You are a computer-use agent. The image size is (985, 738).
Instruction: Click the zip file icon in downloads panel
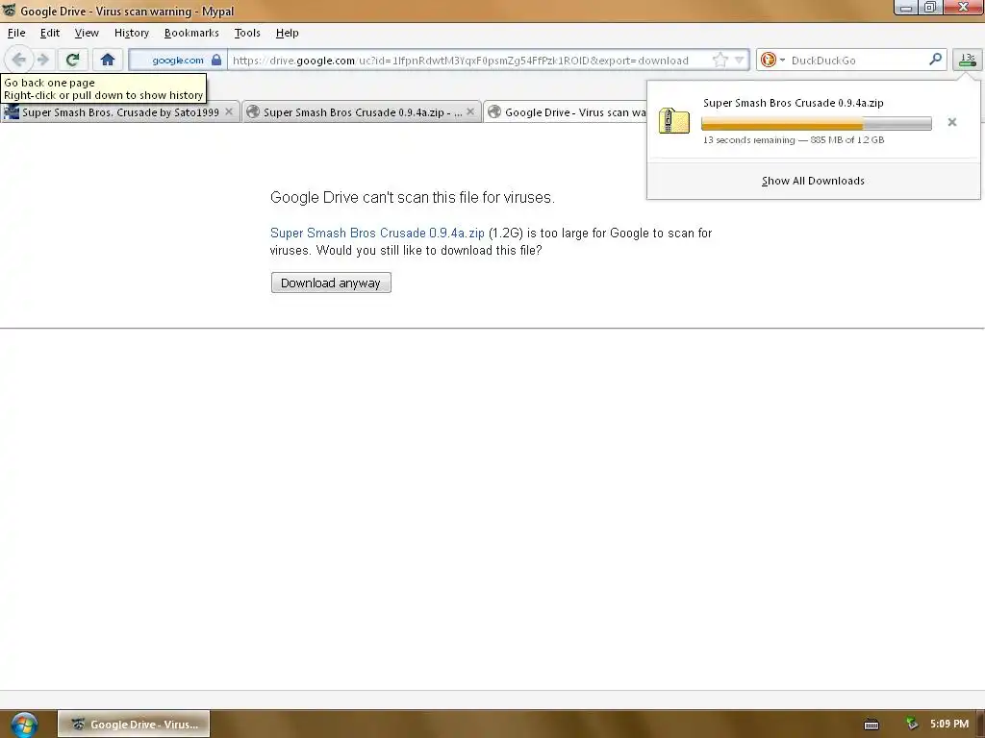point(674,120)
